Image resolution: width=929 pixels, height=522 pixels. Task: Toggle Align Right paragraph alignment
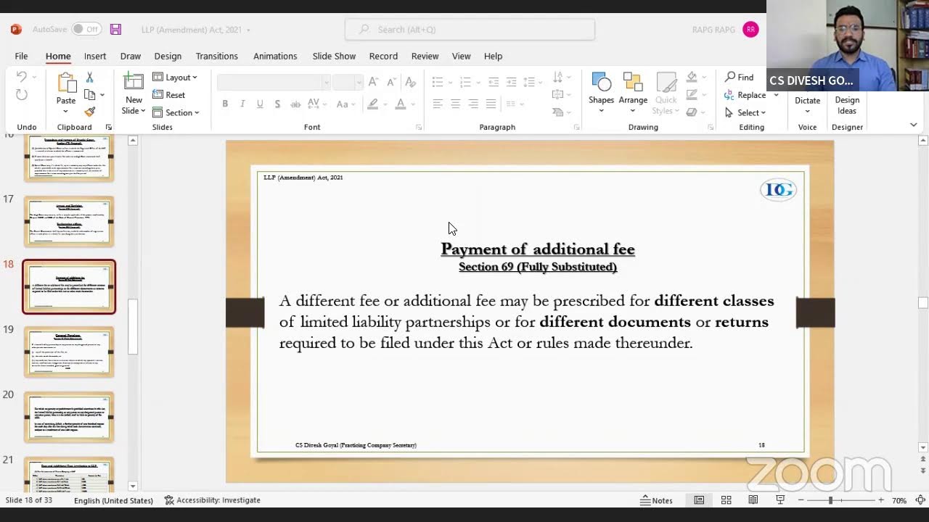coord(473,104)
